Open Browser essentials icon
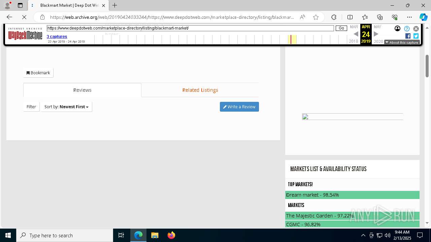Viewport: 431px width, 242px height. point(395,17)
